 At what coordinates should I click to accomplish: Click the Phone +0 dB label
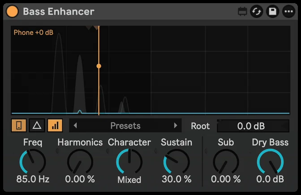pyautogui.click(x=34, y=32)
